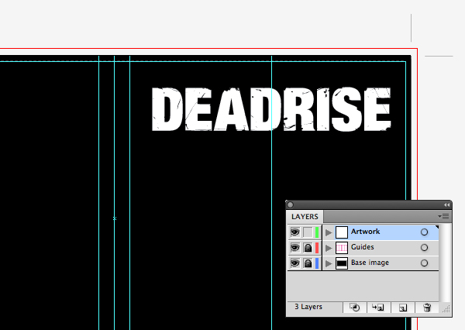Image resolution: width=465 pixels, height=330 pixels.
Task: Click the 3 Layers count text
Action: tap(308, 307)
